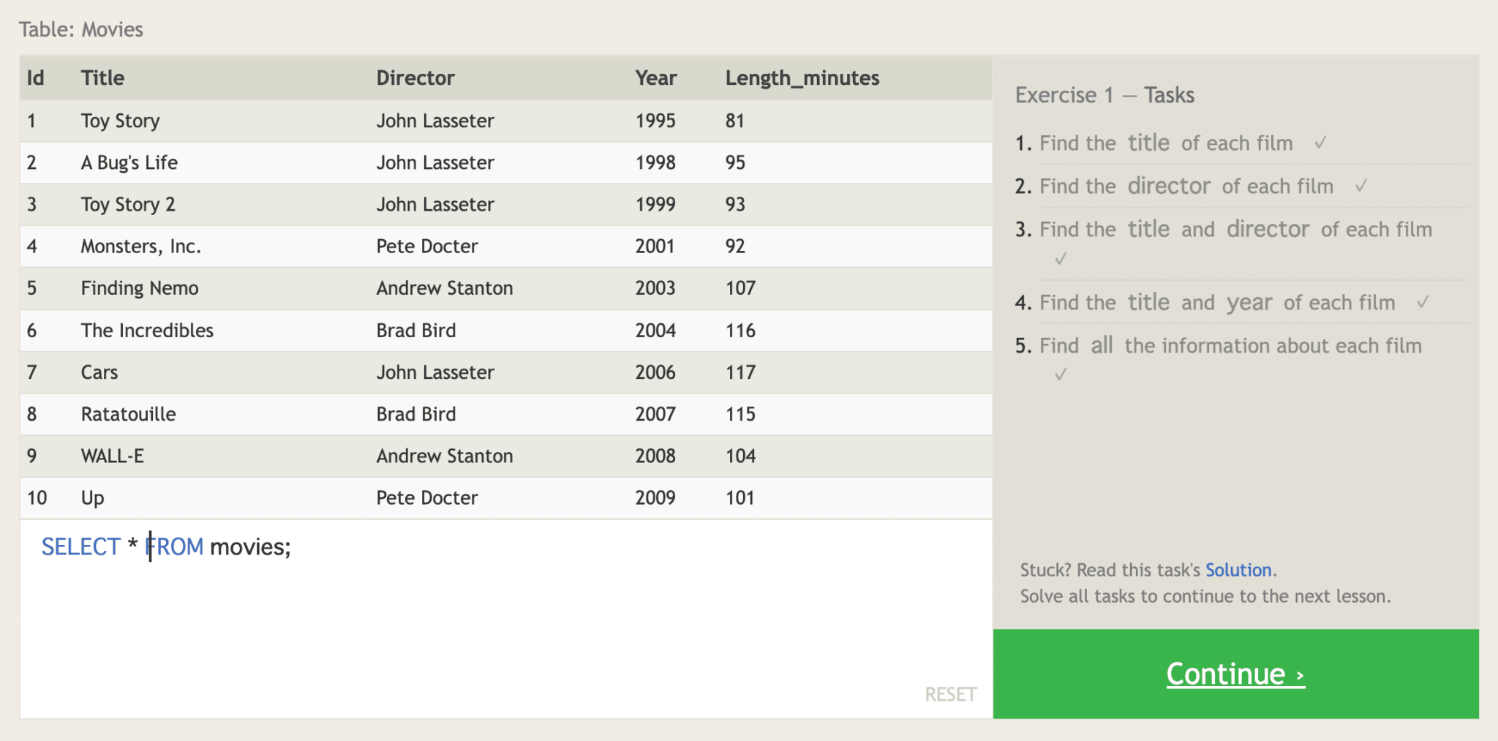The image size is (1498, 741).
Task: Click checkmark beside task 4 title and year
Action: point(1423,302)
